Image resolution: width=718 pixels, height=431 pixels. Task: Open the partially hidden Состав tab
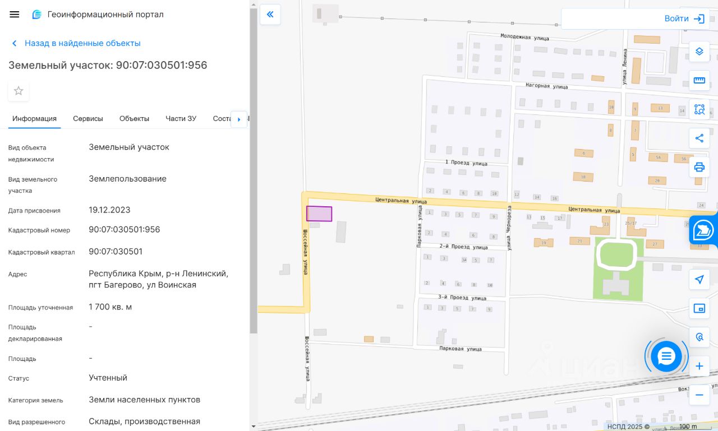(222, 119)
